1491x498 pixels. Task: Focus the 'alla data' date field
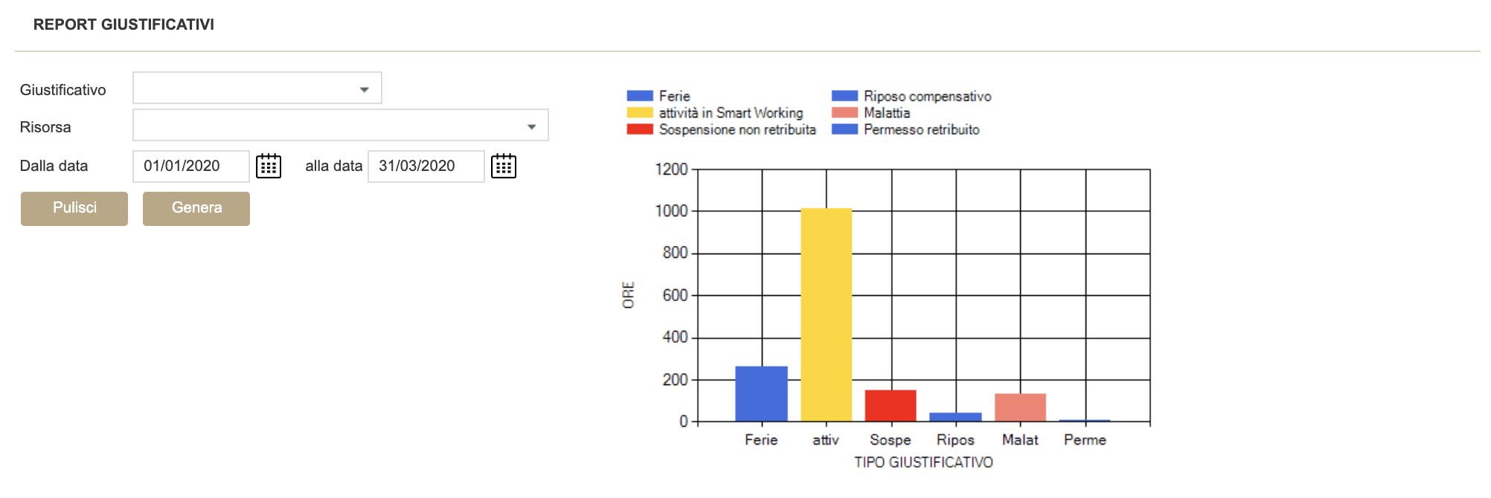(x=426, y=166)
